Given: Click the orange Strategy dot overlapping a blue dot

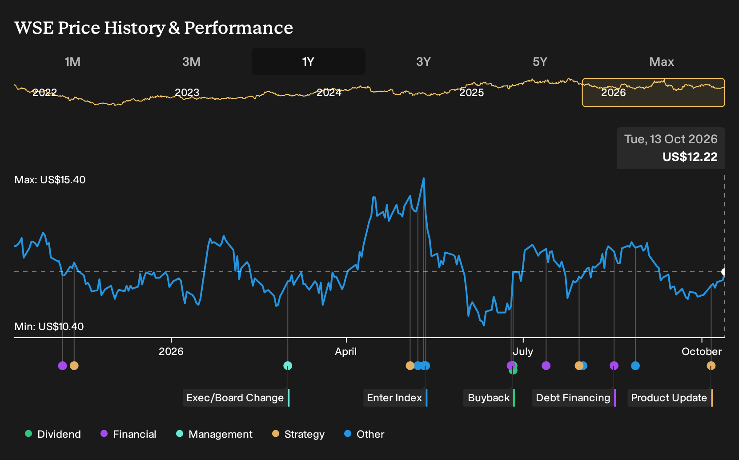Looking at the screenshot, I should pyautogui.click(x=578, y=366).
